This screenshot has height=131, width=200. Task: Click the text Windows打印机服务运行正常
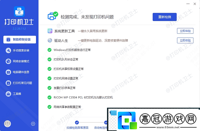[x=72, y=50]
